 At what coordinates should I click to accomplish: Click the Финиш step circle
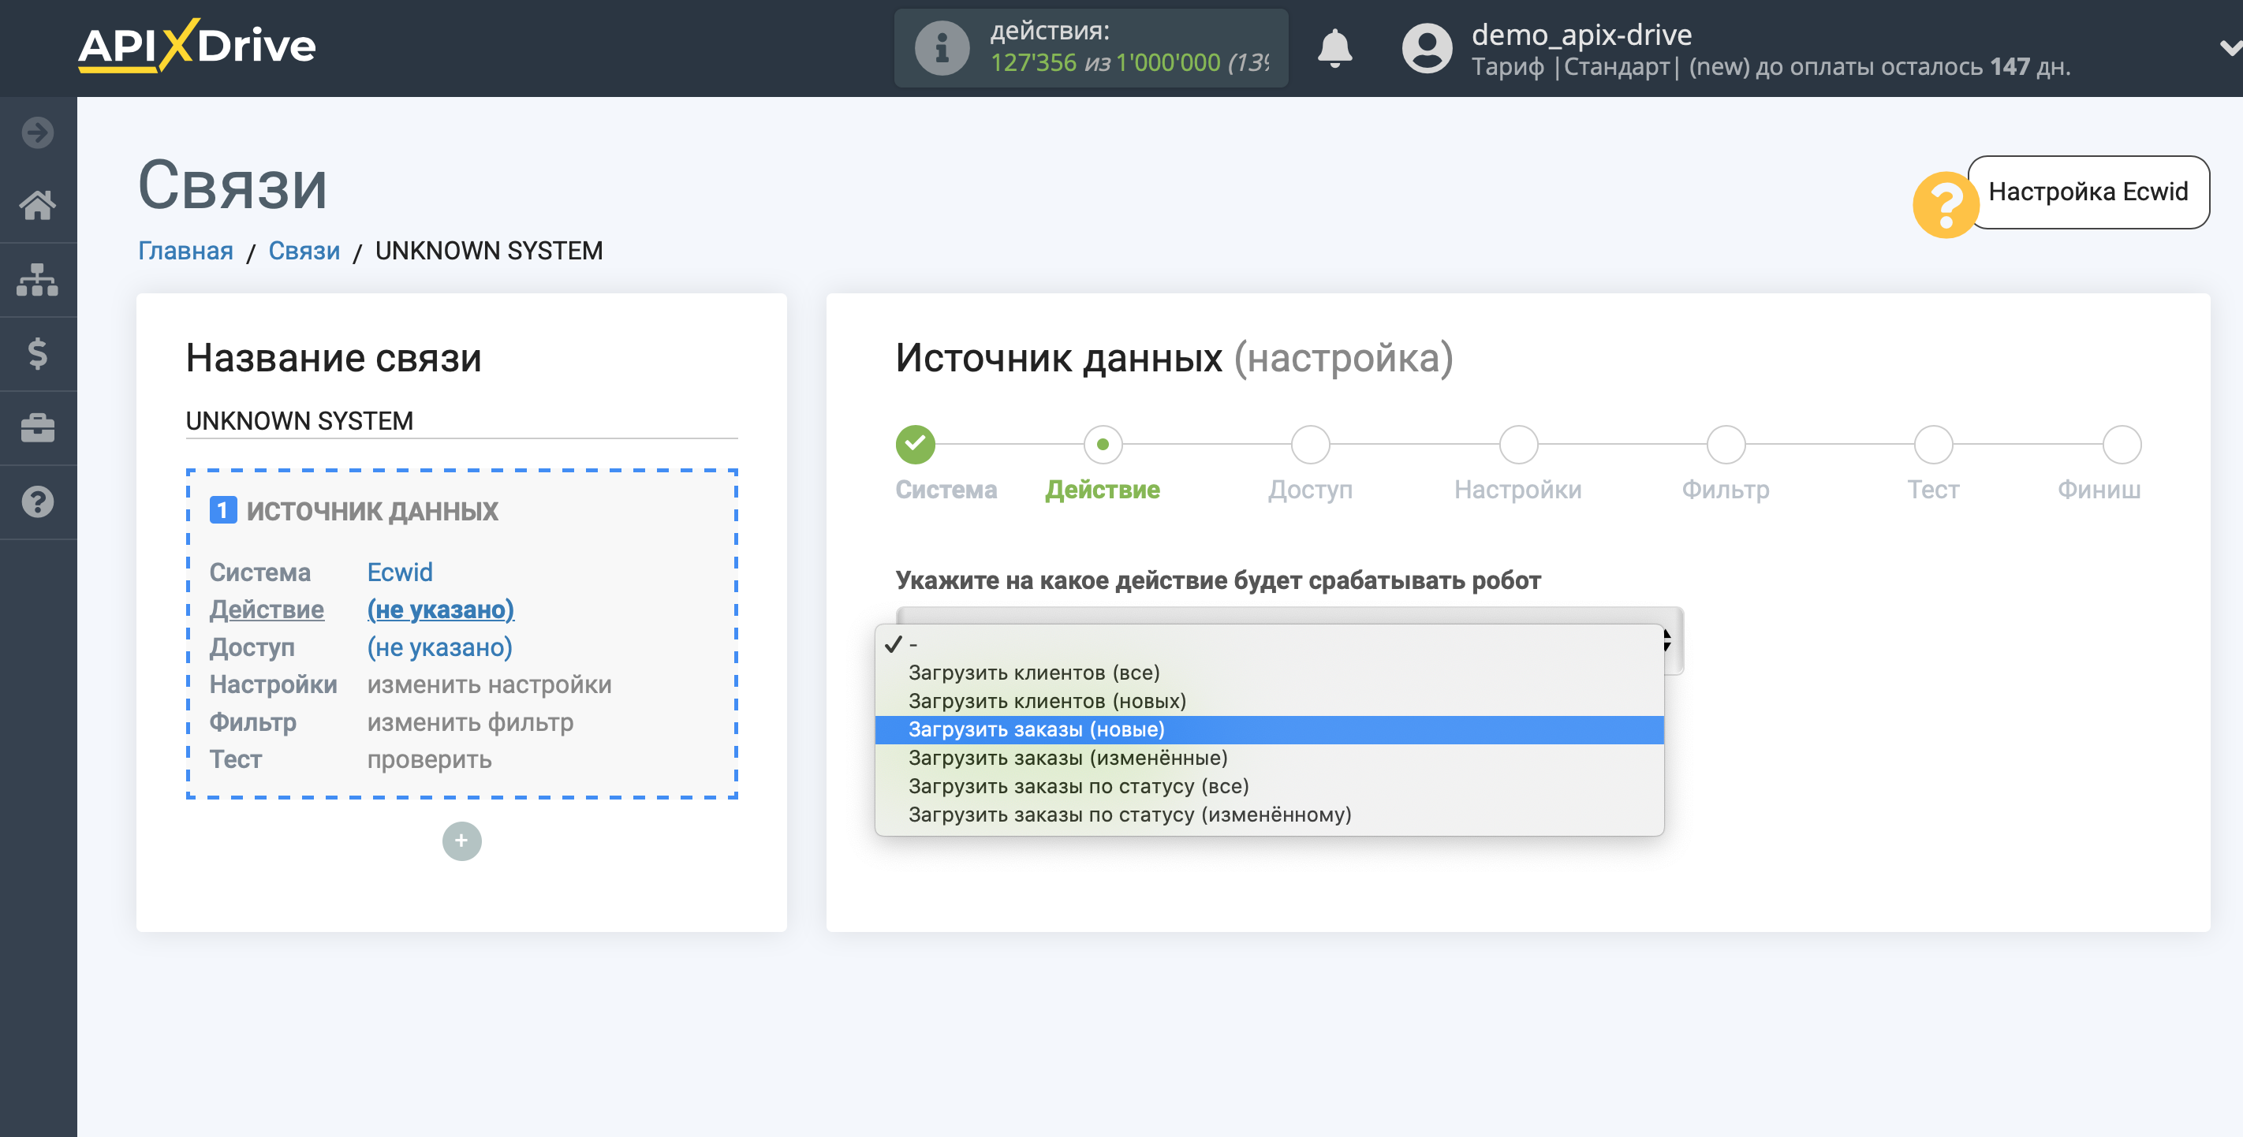[2121, 444]
